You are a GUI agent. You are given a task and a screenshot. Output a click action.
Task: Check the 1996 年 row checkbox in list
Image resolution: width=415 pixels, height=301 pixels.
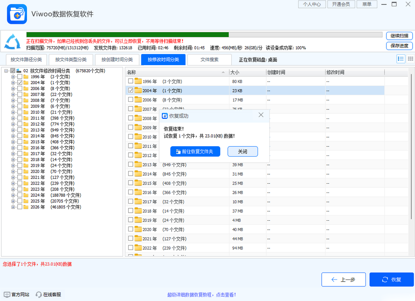point(130,81)
